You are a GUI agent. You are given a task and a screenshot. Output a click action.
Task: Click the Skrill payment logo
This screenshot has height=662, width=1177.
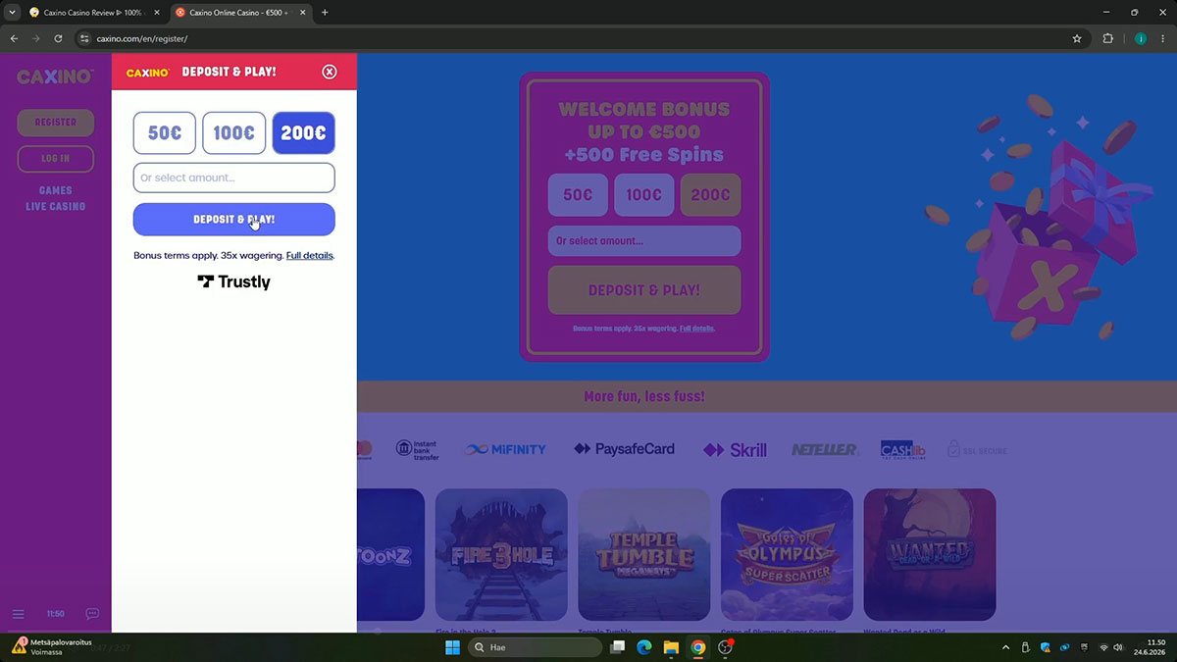click(x=735, y=450)
